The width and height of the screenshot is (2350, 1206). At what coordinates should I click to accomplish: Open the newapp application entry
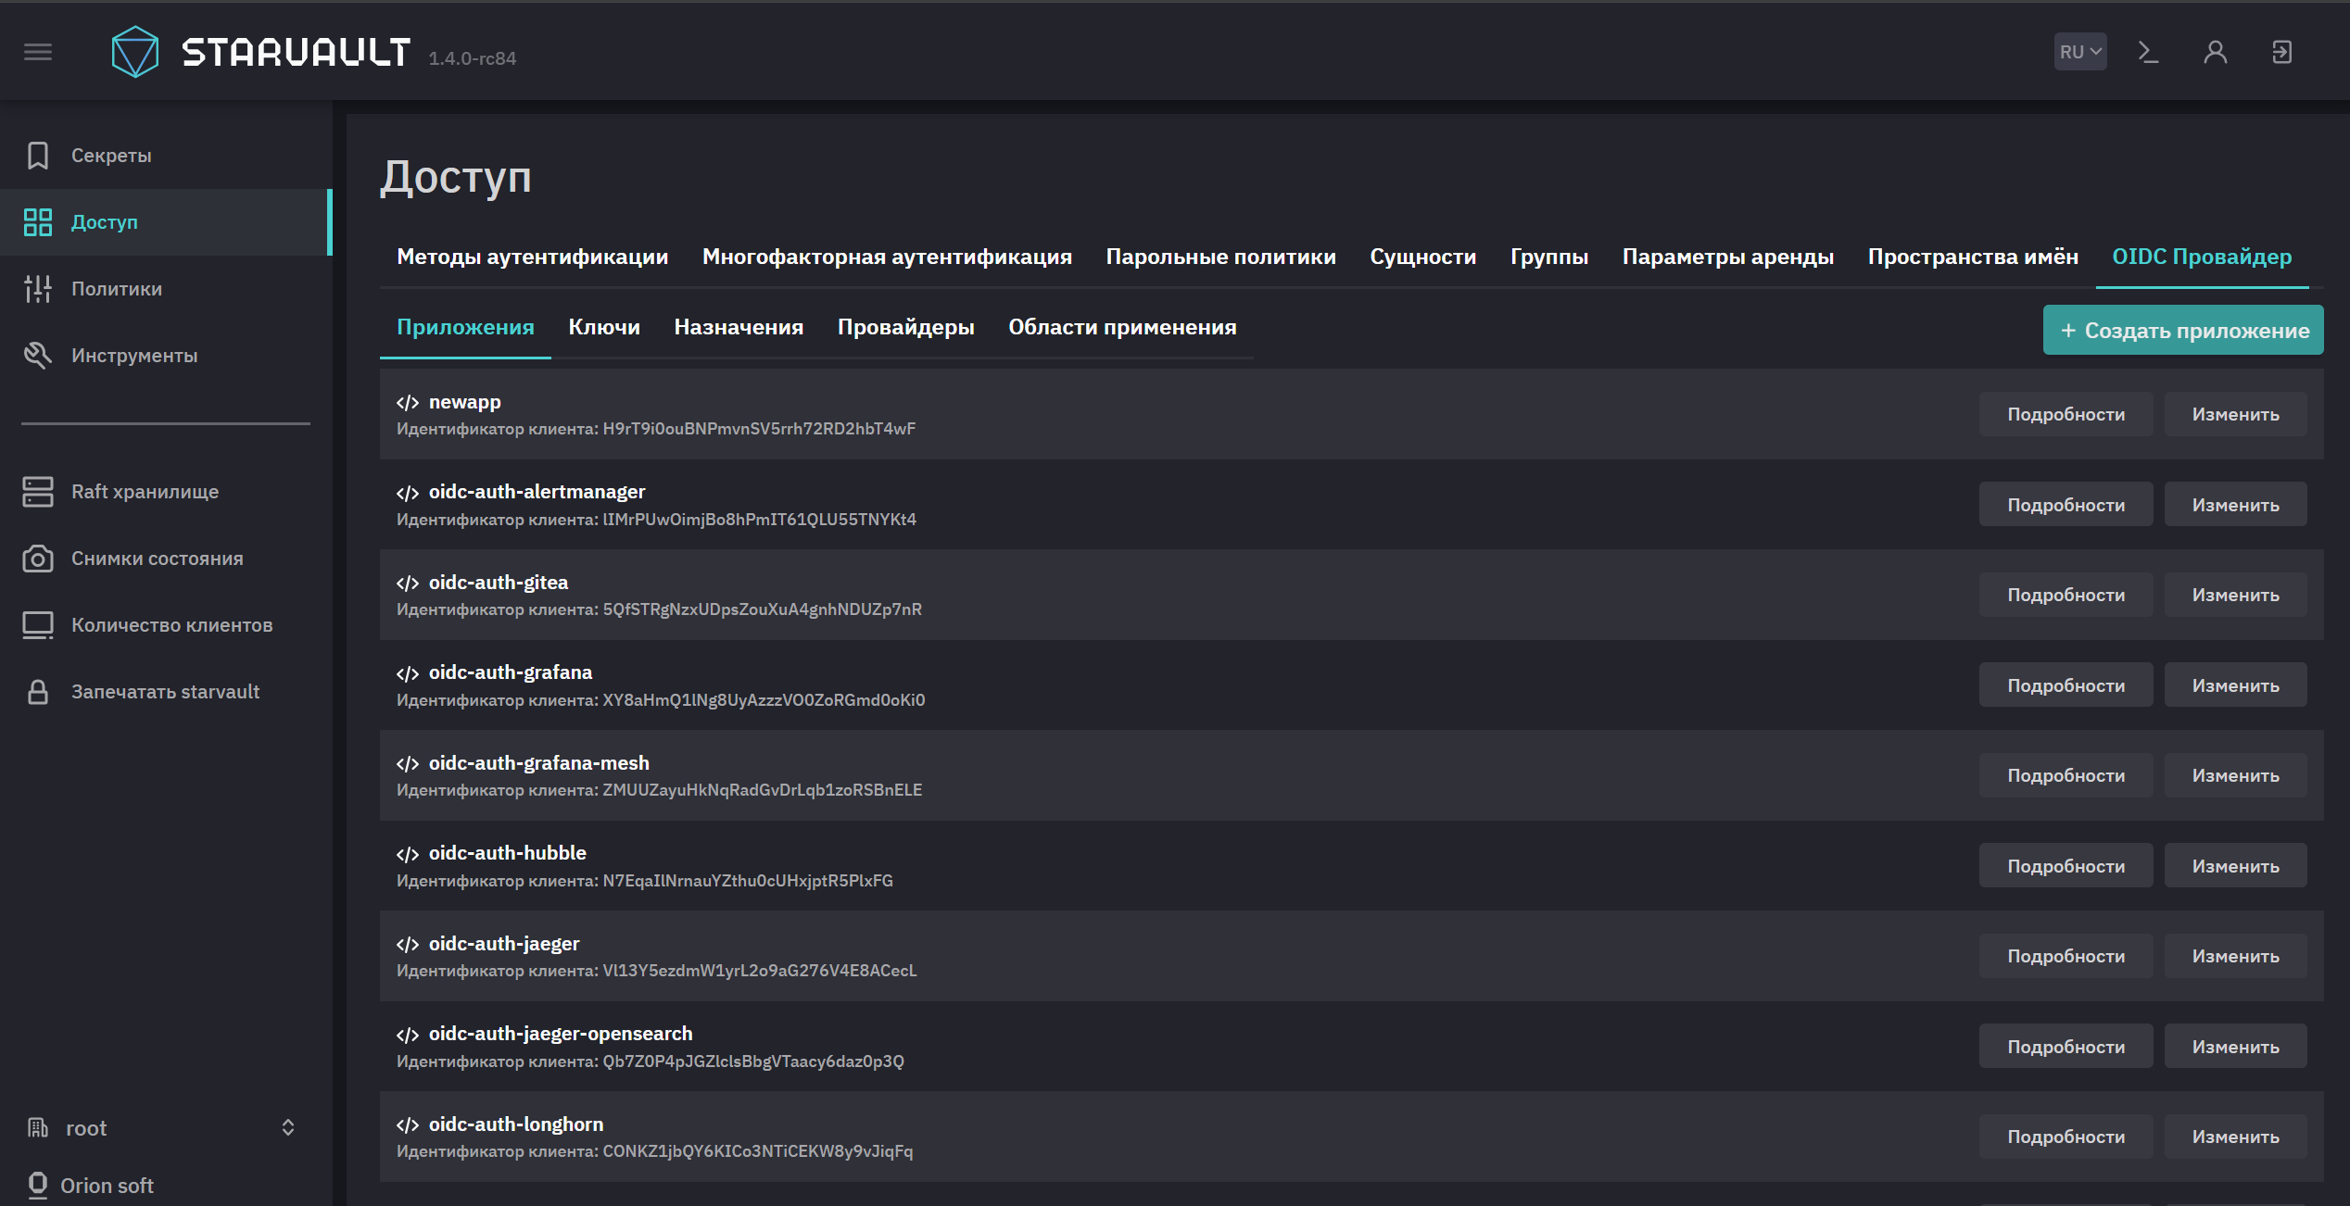[464, 402]
